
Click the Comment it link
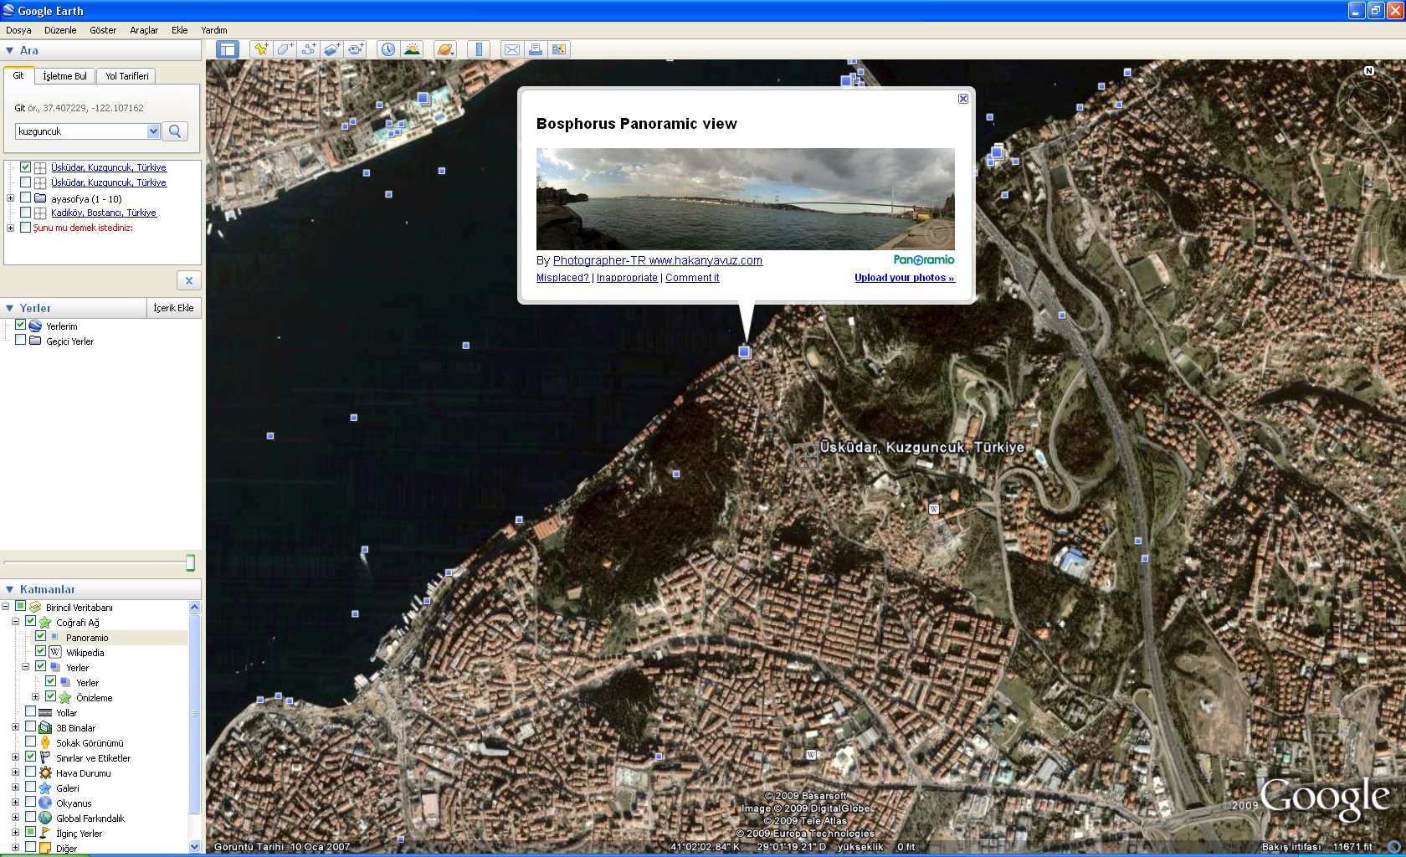pyautogui.click(x=692, y=278)
